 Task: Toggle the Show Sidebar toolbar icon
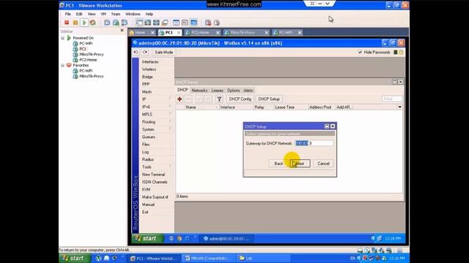click(x=139, y=23)
